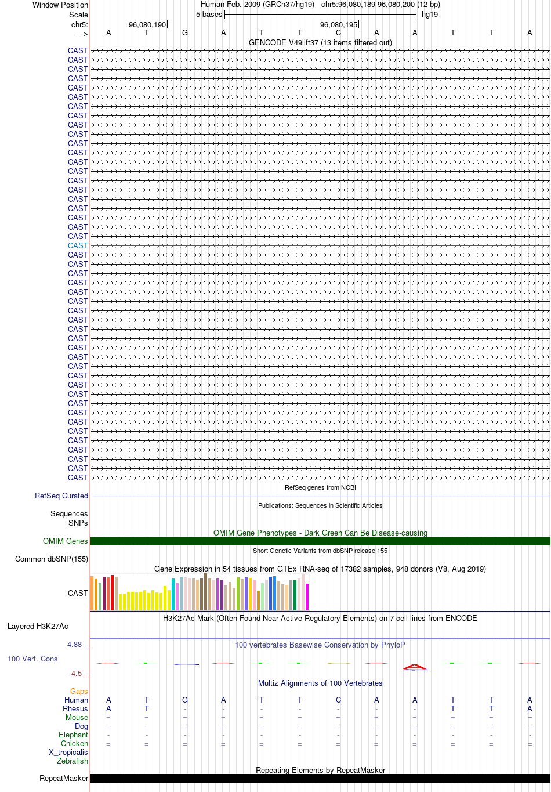The height and width of the screenshot is (792, 551).
Task: Click the black RepeatMasker bar
Action: pos(320,778)
